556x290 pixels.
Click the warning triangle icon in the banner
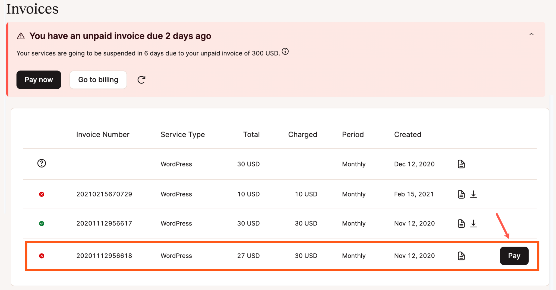[21, 36]
